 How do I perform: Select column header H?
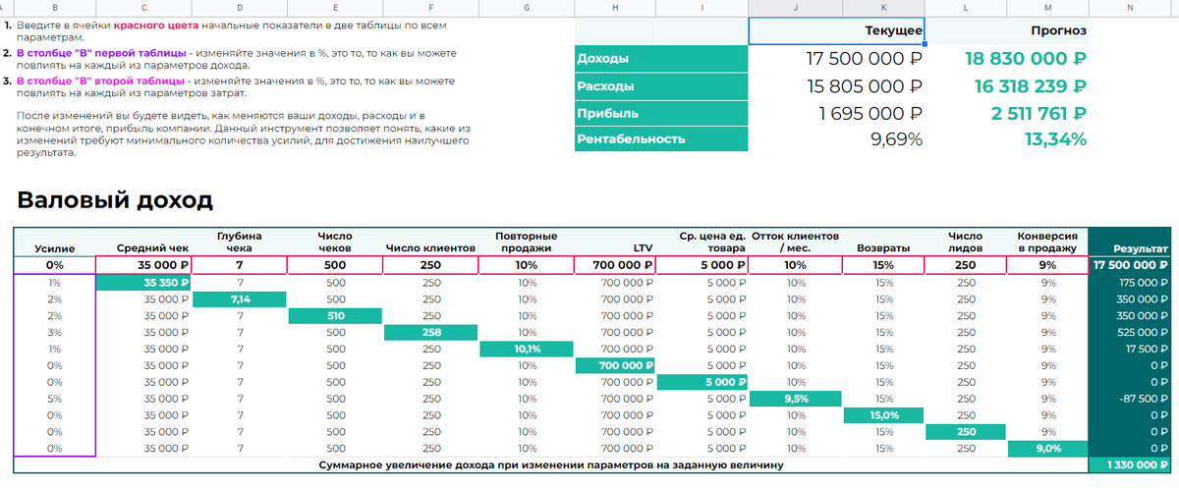coord(616,8)
